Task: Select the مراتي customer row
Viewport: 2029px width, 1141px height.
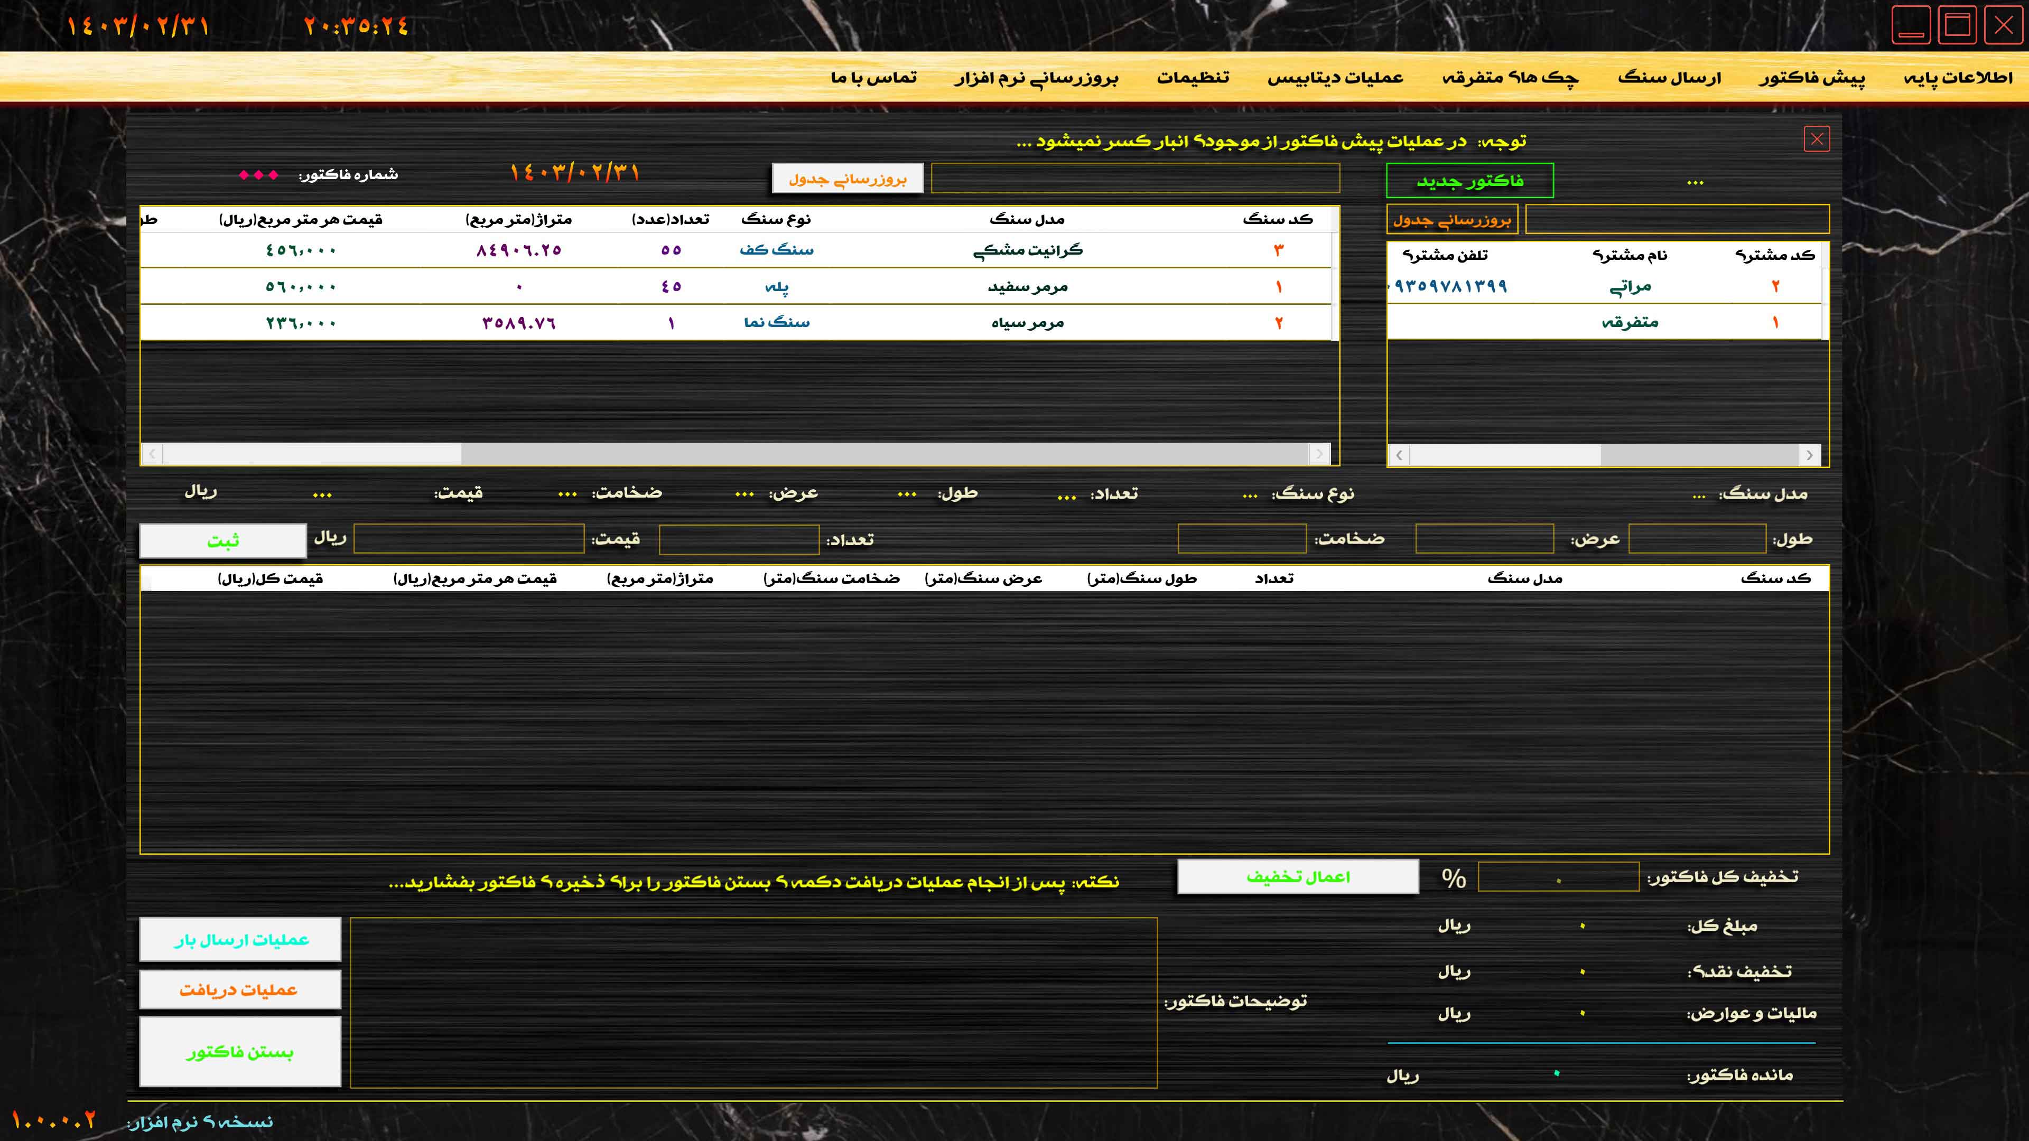Action: (x=1629, y=287)
